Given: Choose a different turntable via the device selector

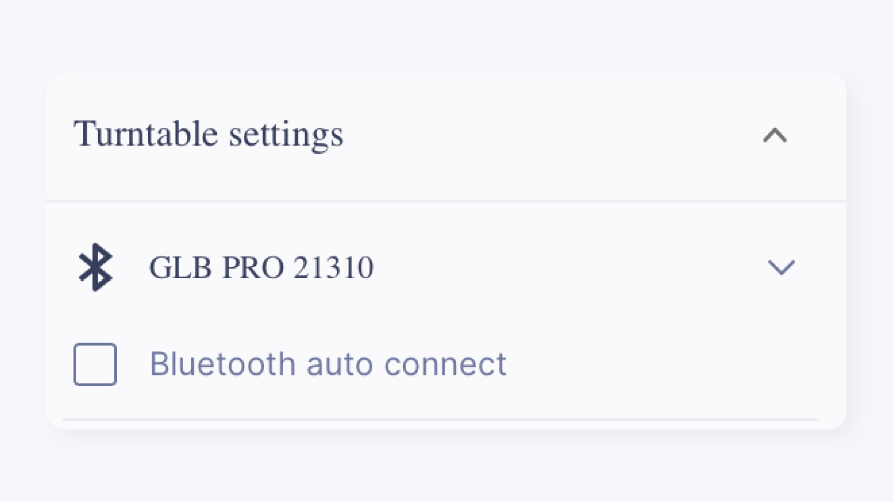Looking at the screenshot, I should (x=781, y=267).
